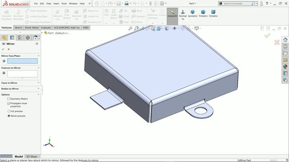Viewport: 289px width, 162px height.
Task: Open the File menu
Action: (36, 4)
